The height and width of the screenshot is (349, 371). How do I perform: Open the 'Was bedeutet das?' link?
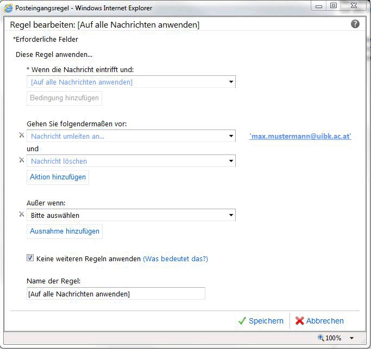175,259
